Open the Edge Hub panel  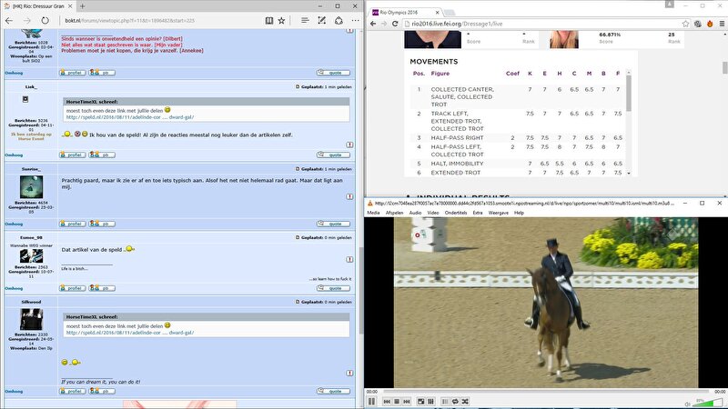[305, 20]
